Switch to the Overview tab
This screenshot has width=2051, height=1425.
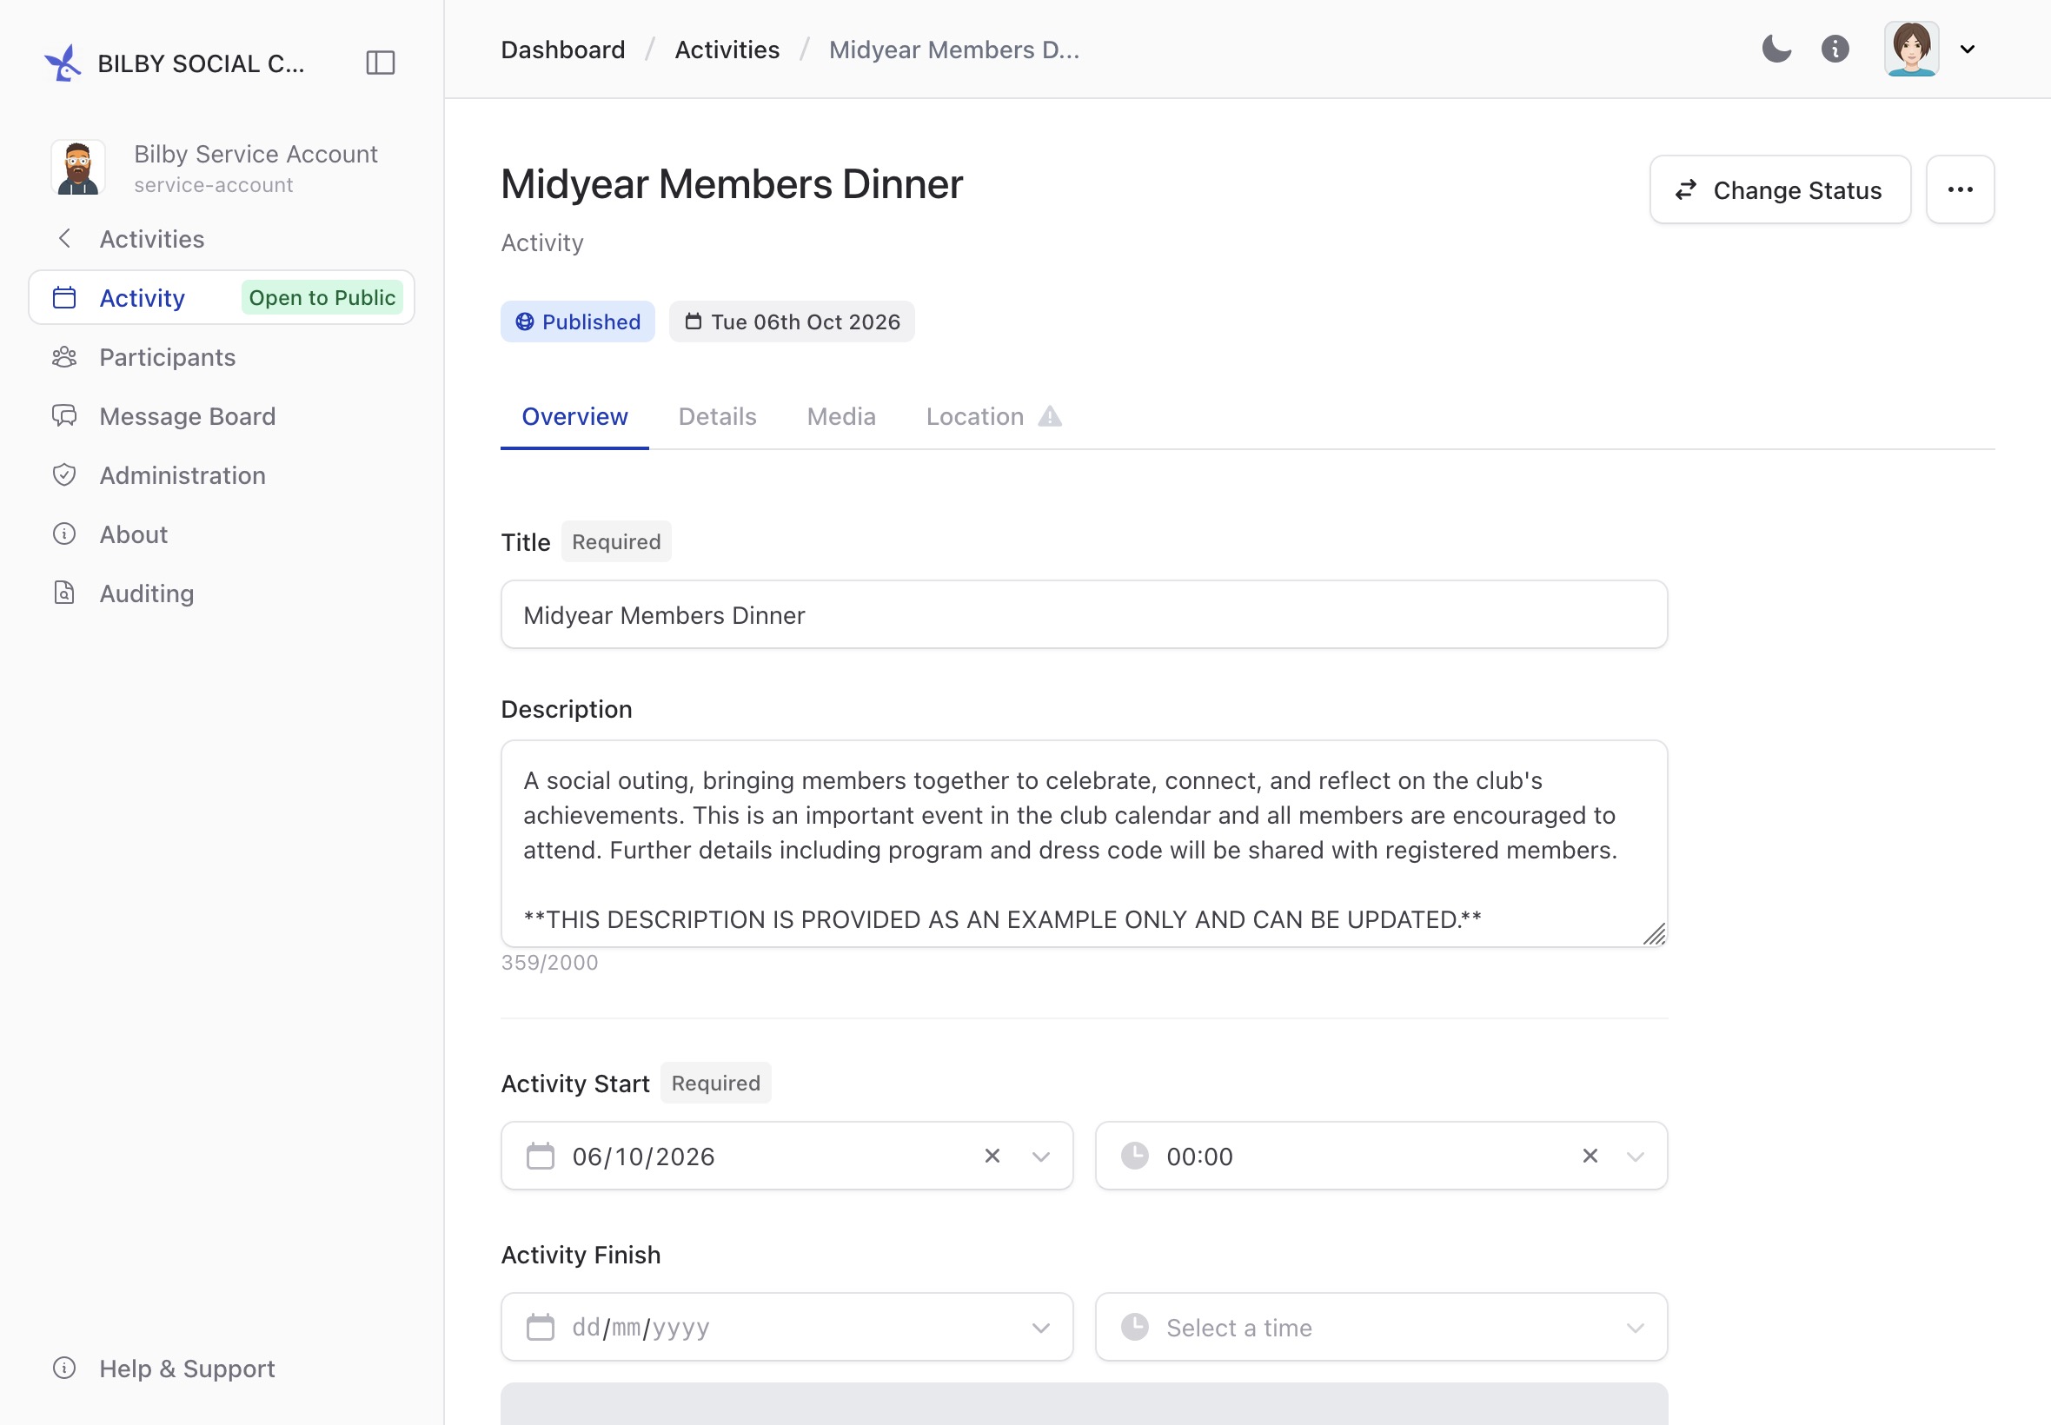574,416
